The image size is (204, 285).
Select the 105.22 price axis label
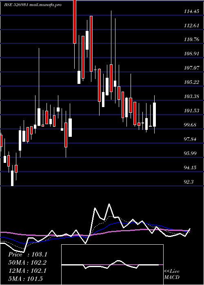(x=191, y=82)
